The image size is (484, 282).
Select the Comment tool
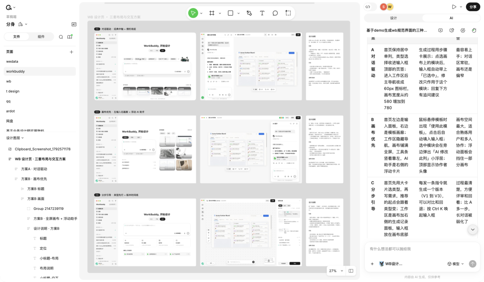coord(275,13)
